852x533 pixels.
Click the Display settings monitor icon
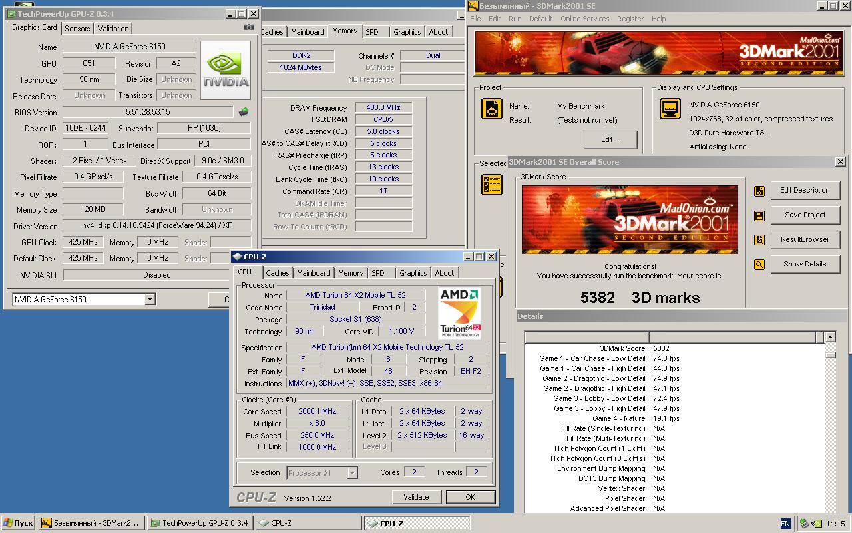pyautogui.click(x=670, y=109)
